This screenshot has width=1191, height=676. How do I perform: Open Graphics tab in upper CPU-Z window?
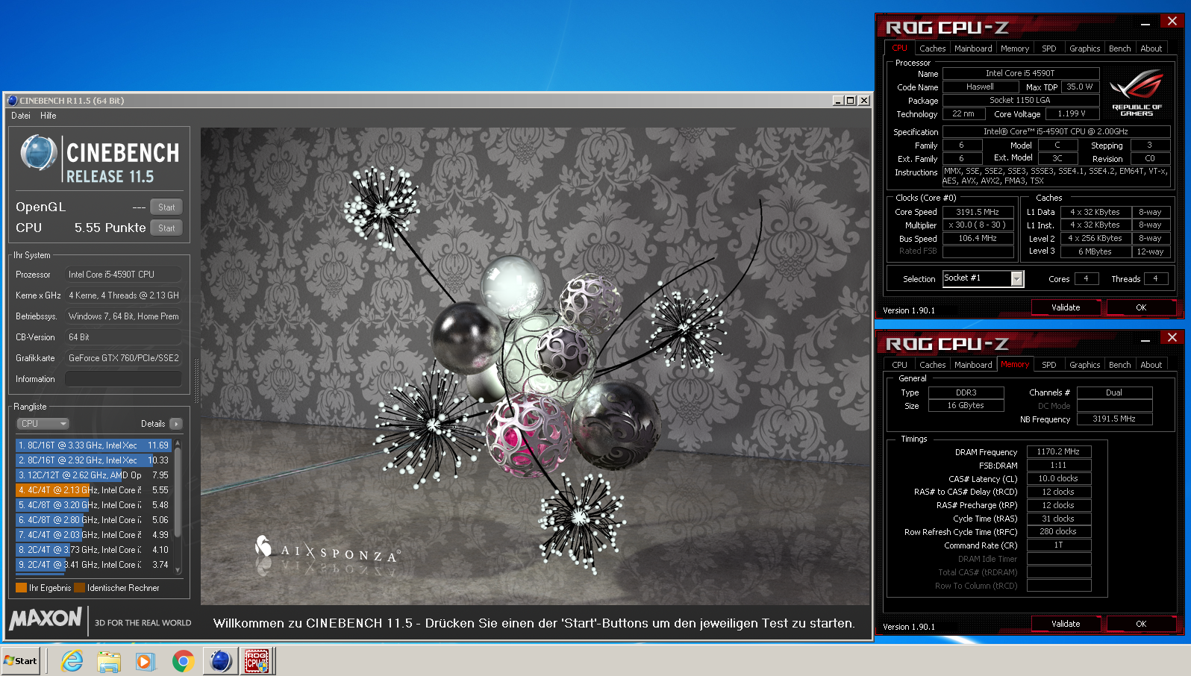pos(1084,48)
